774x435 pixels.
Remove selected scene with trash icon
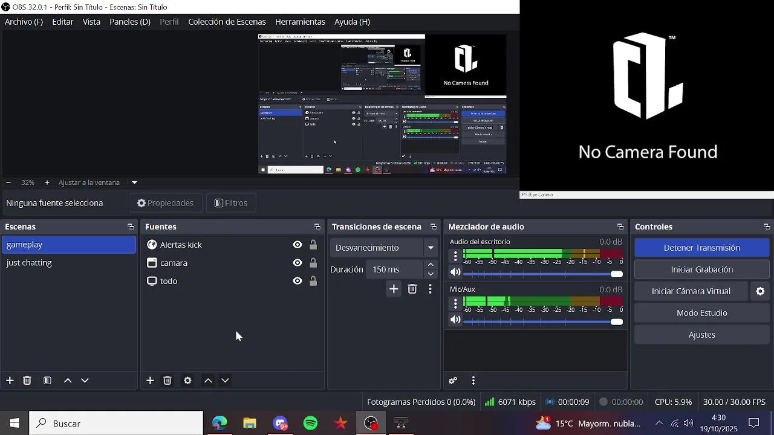click(x=27, y=381)
